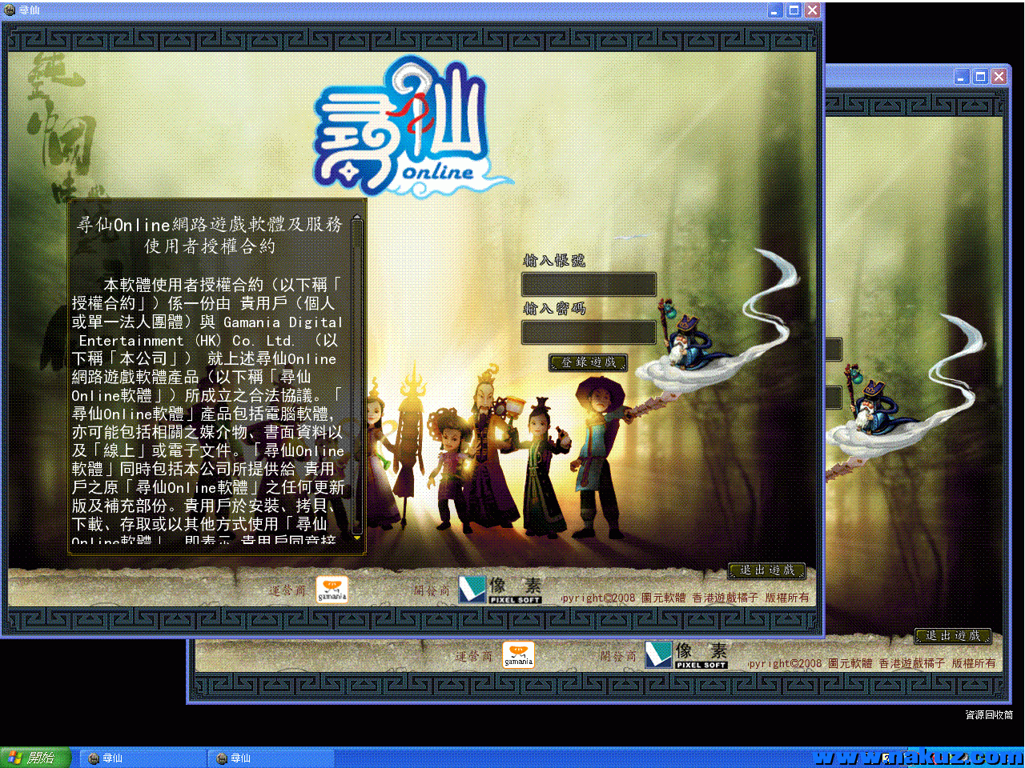Viewport: 1025px width, 768px height.
Task: Click copyright text in back window
Action: (872, 663)
